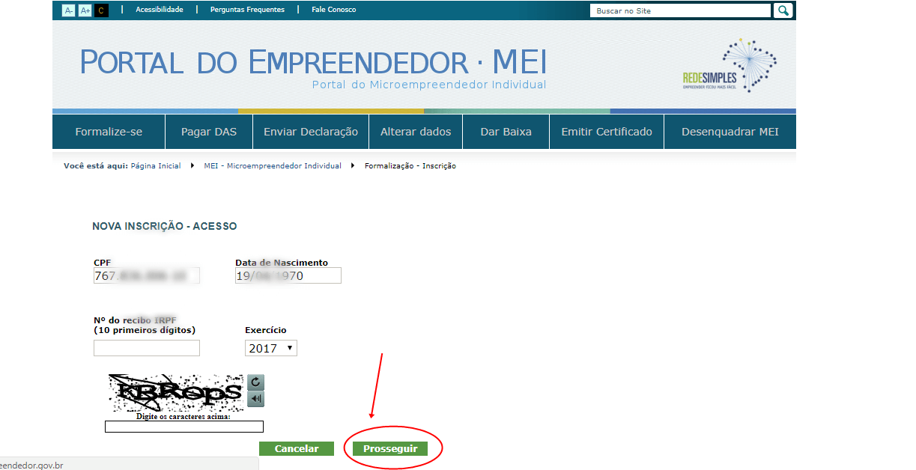The width and height of the screenshot is (916, 470).
Task: Increase font size with A+ icon
Action: pos(85,10)
